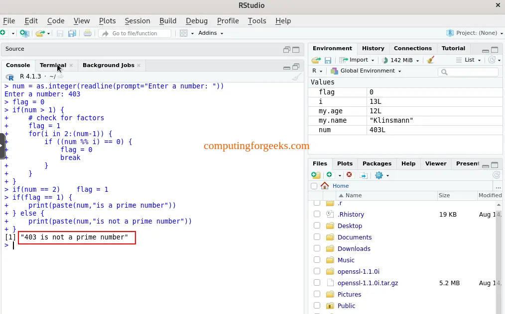Check the box for .Rhistory
The width and height of the screenshot is (505, 314).
click(x=317, y=214)
